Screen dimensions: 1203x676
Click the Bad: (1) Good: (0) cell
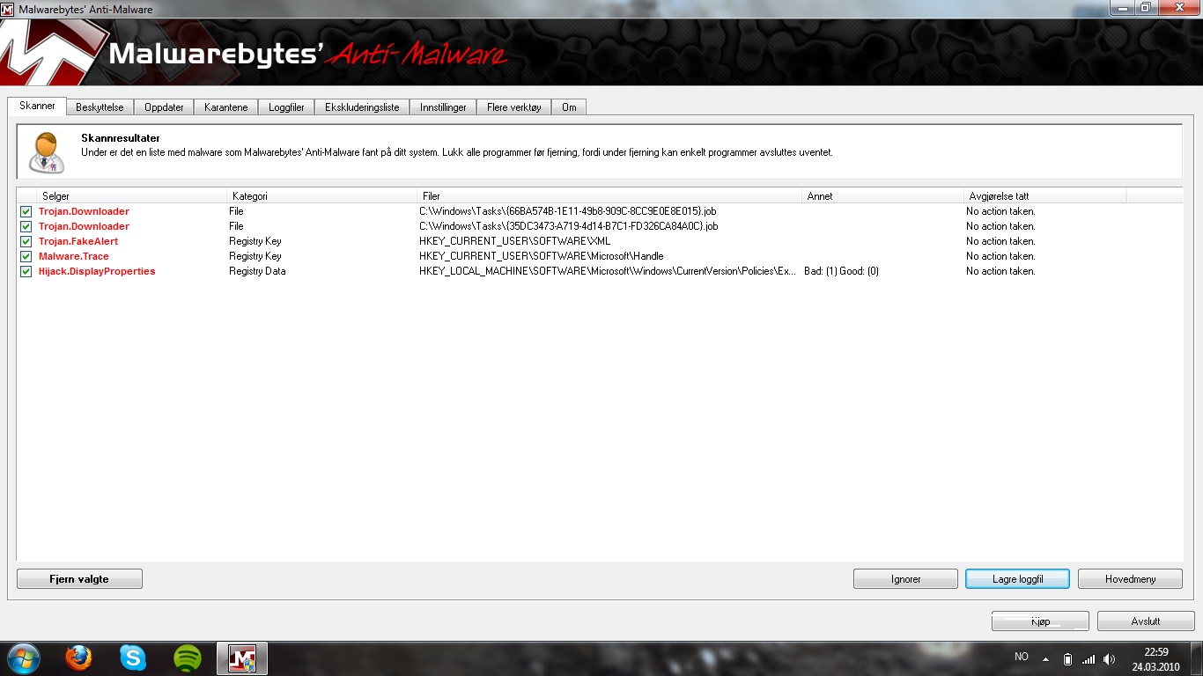[x=841, y=271]
